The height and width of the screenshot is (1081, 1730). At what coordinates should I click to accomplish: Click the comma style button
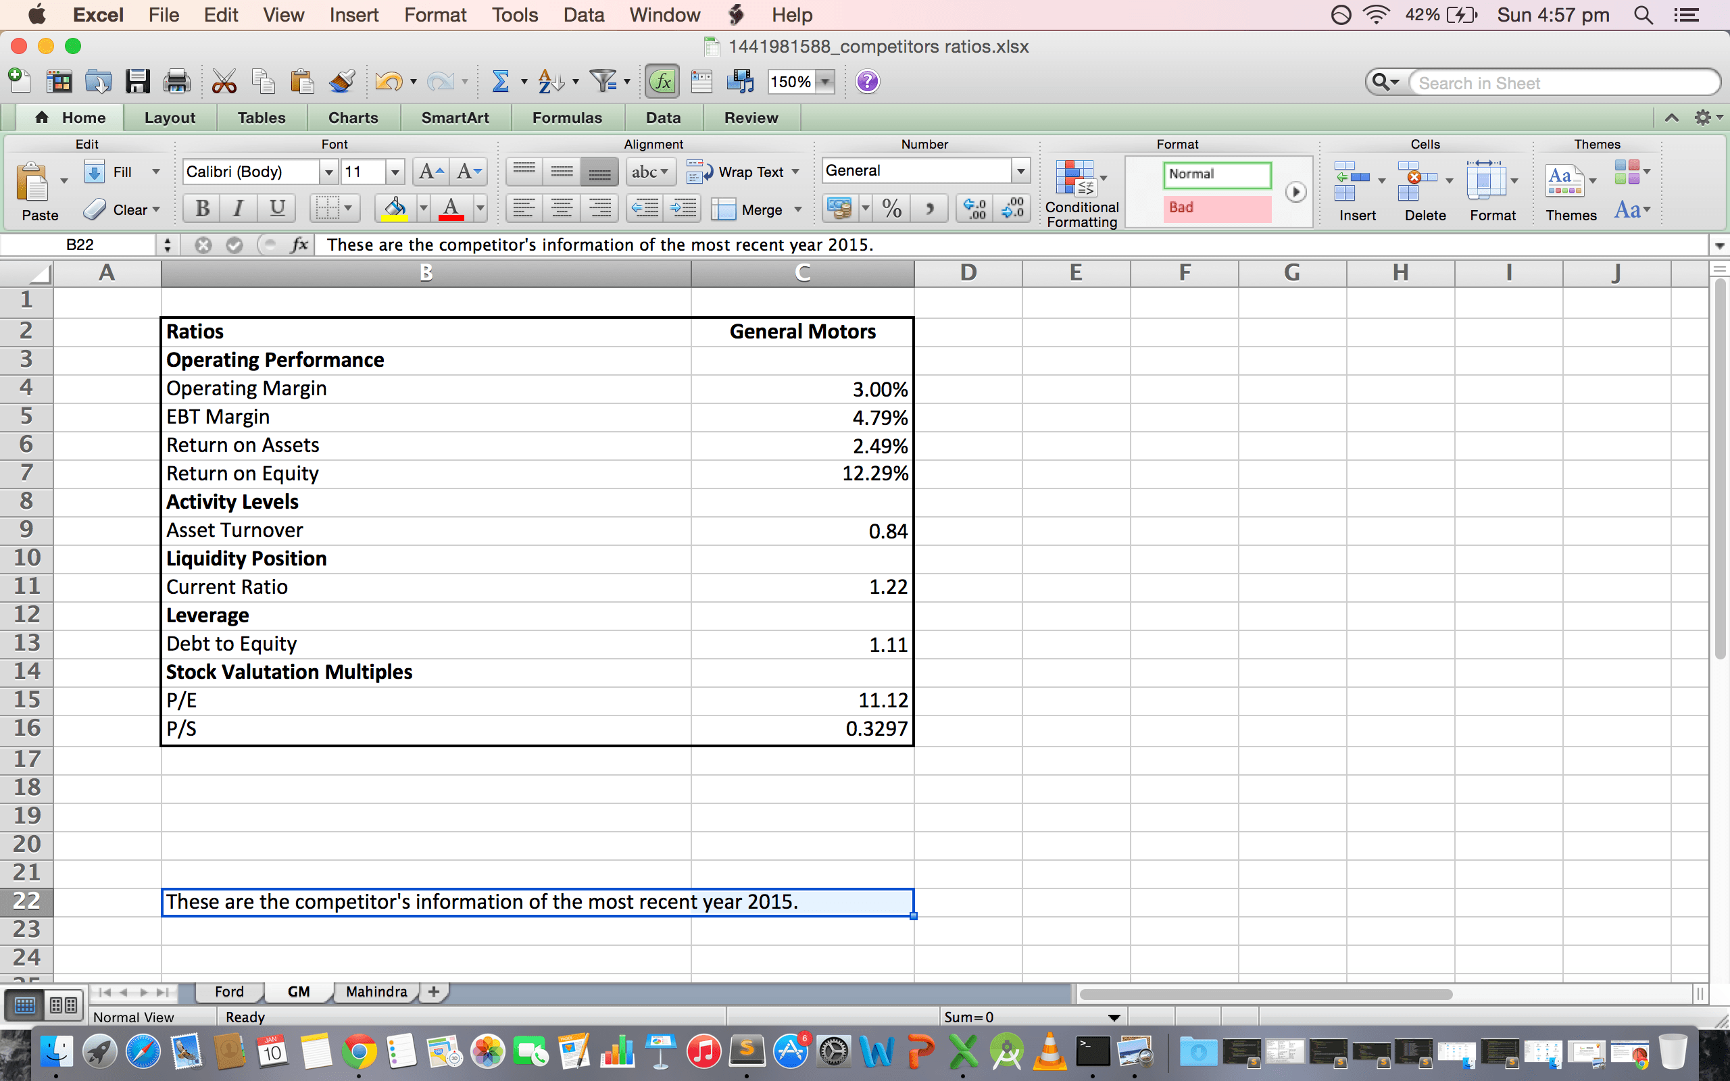click(x=929, y=209)
